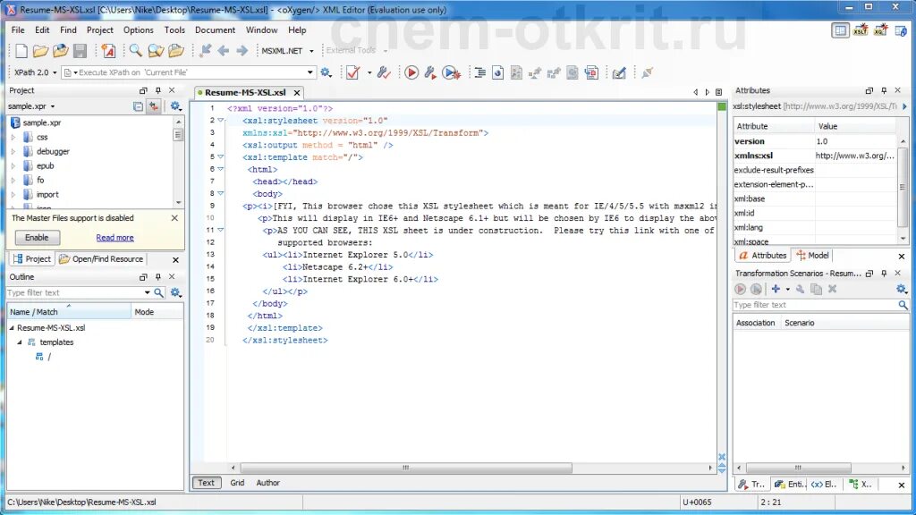Create a new document with New icon
The height and width of the screenshot is (515, 916).
(x=21, y=51)
